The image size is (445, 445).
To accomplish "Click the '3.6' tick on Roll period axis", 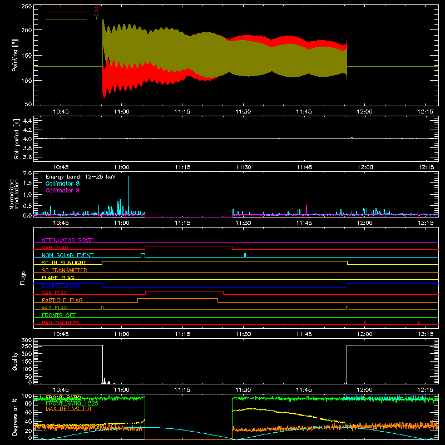I will point(27,157).
